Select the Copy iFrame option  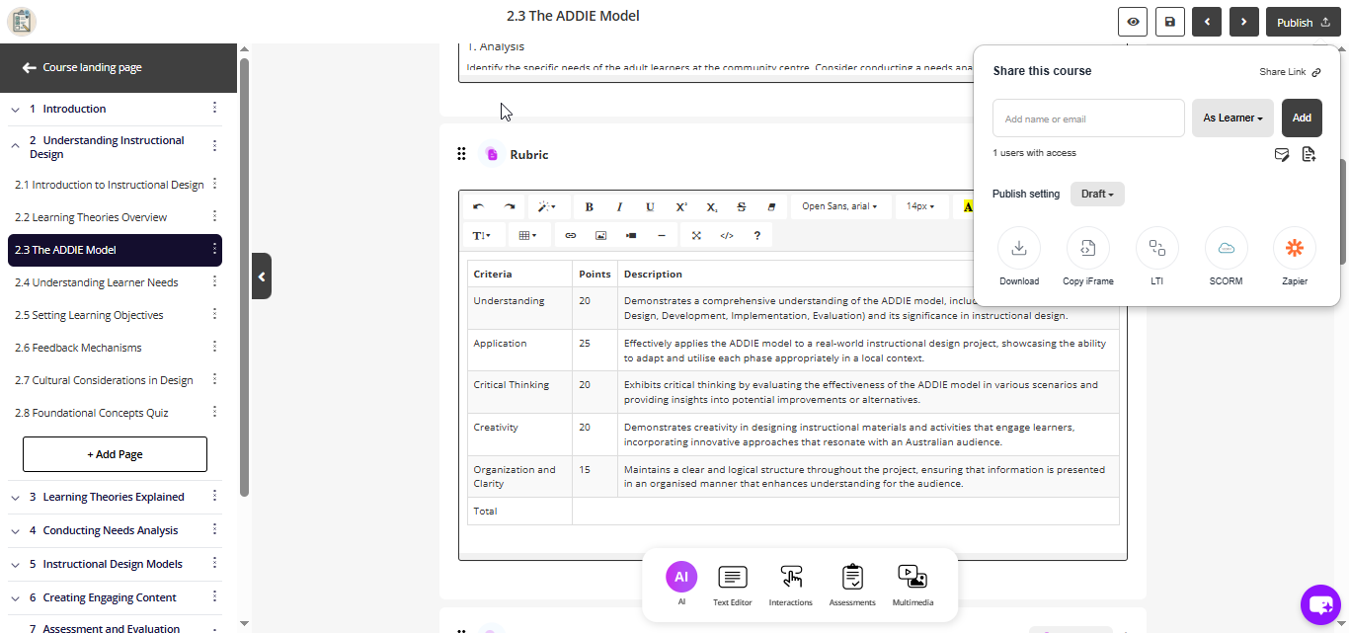click(x=1087, y=248)
